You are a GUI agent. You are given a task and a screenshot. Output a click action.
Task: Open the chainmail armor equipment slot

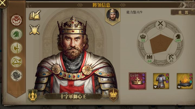point(161,81)
